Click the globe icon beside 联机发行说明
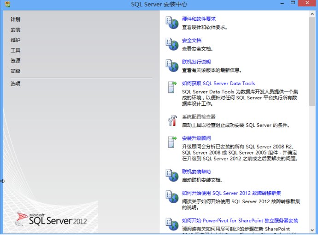The height and width of the screenshot is (235, 318). click(172, 65)
